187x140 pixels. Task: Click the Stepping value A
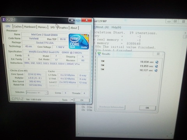(x=83, y=57)
